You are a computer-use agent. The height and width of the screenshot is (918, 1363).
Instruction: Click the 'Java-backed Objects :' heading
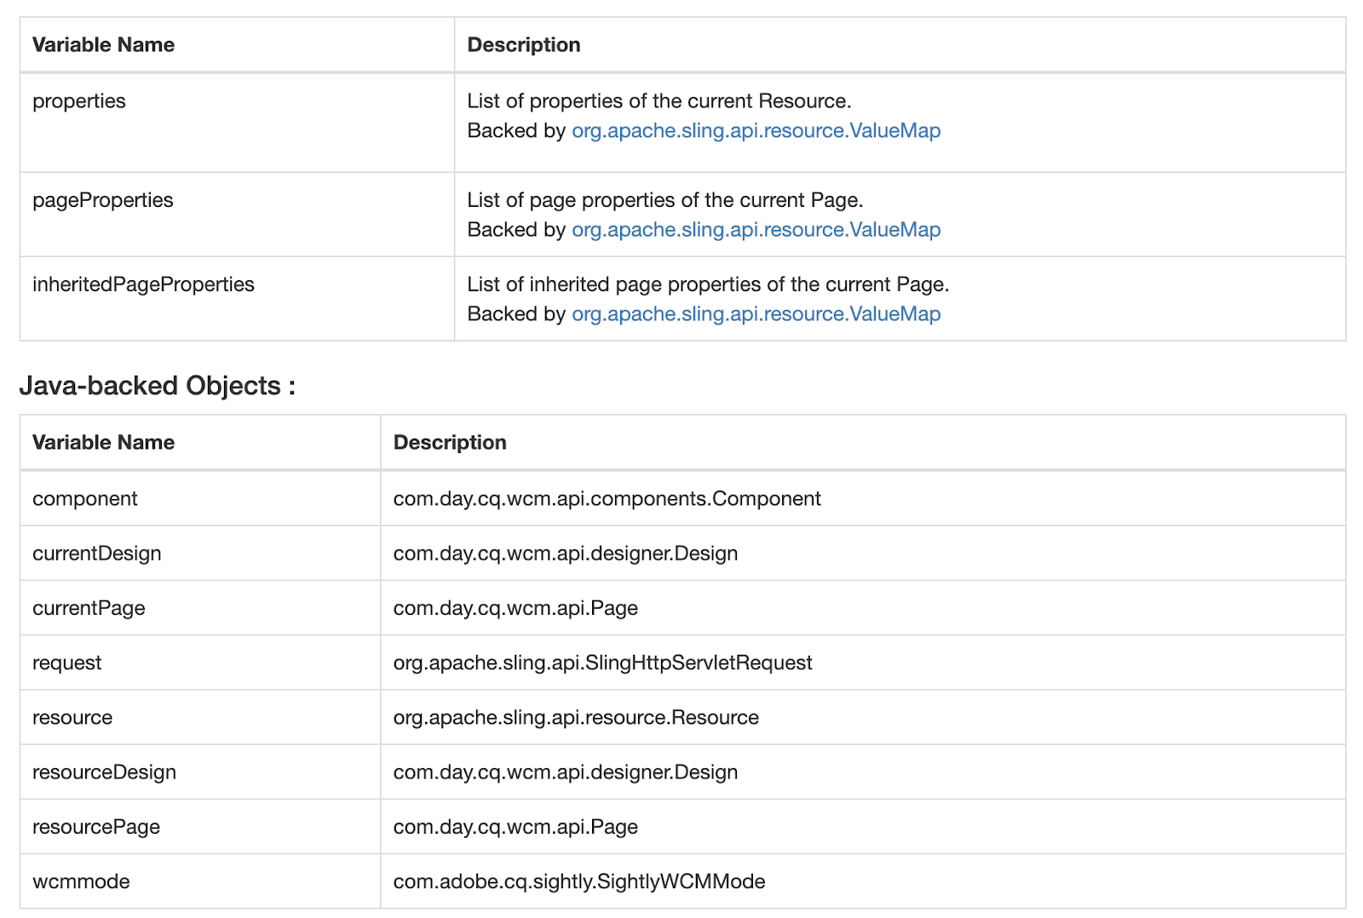click(x=158, y=386)
